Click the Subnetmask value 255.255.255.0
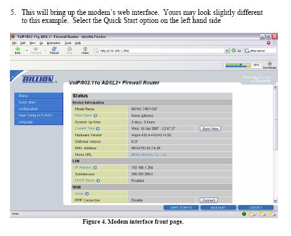The height and width of the screenshot is (236, 291). tap(142, 174)
